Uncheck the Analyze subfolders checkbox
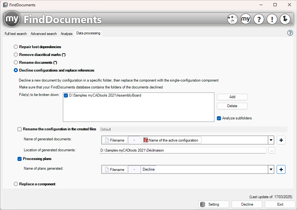Viewport: 297px width, 210px height. coord(219,118)
